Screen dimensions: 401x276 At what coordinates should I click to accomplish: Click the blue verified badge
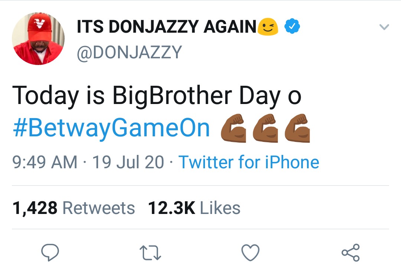click(292, 27)
